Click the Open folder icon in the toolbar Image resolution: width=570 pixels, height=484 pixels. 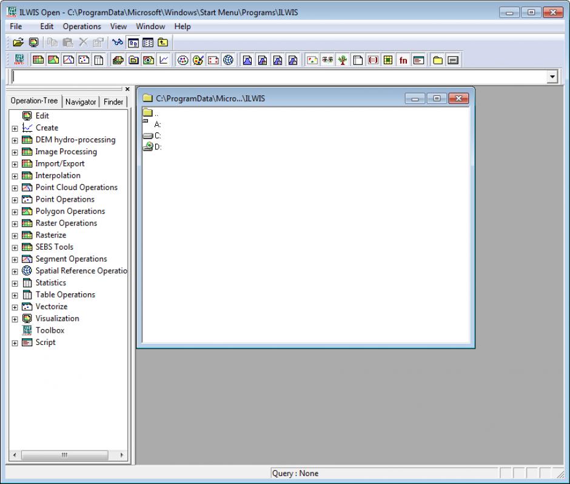click(18, 43)
